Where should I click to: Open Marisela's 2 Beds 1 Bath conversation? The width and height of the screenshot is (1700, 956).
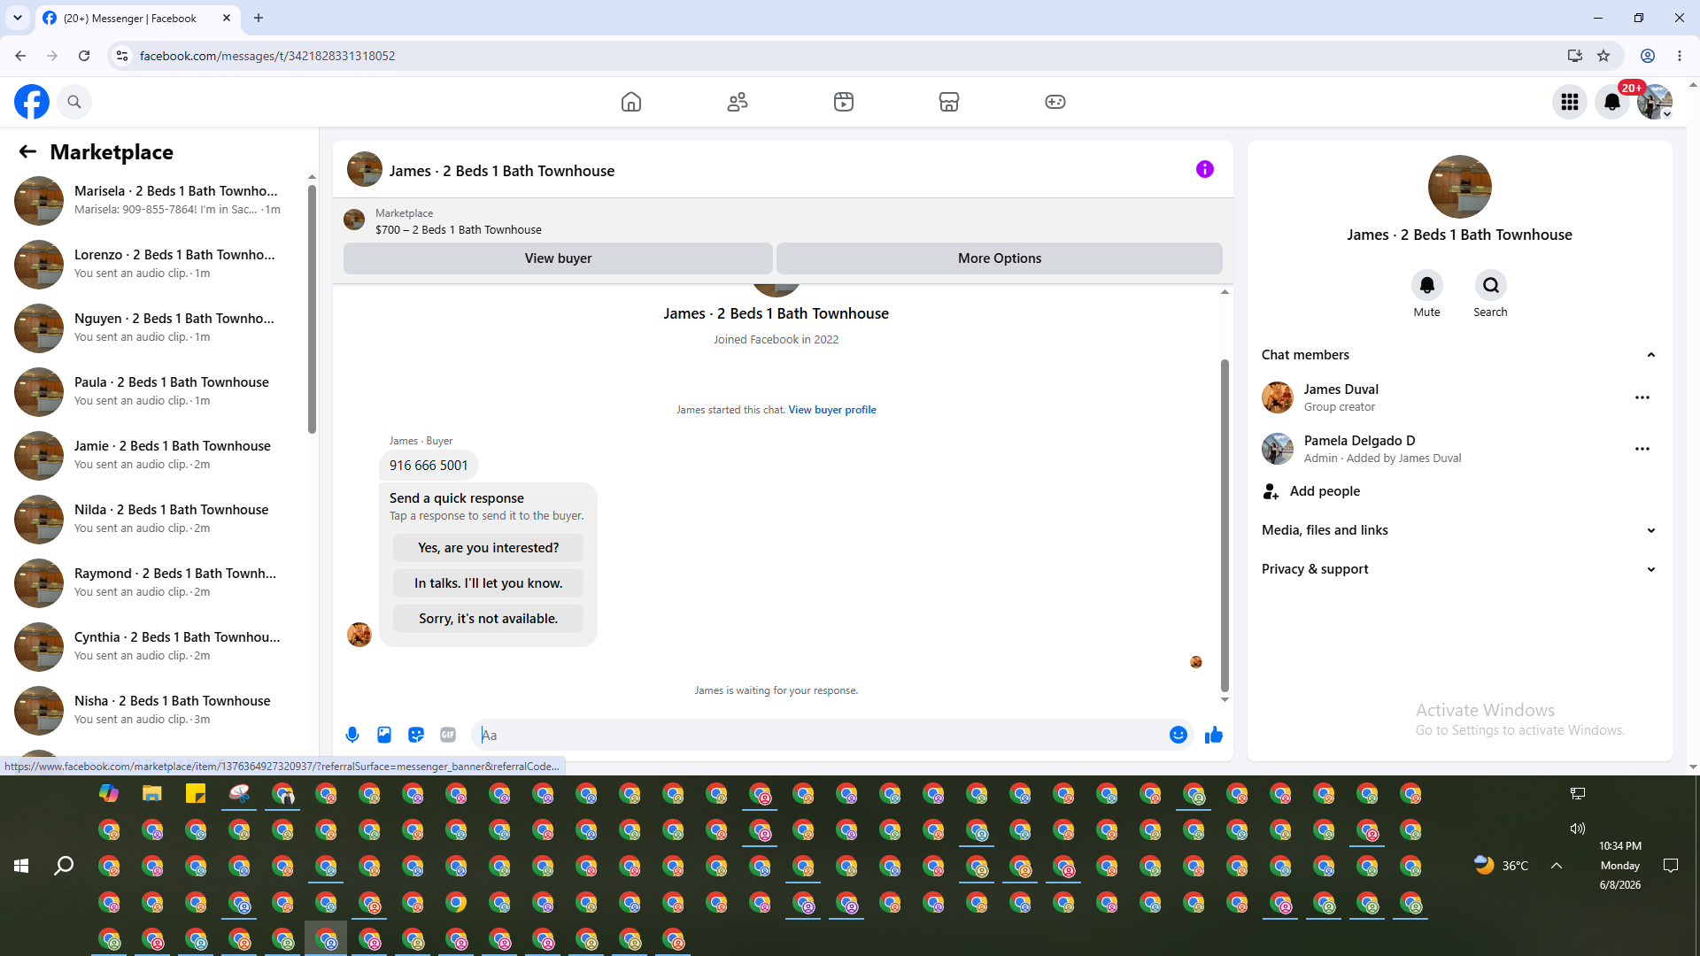click(x=156, y=200)
